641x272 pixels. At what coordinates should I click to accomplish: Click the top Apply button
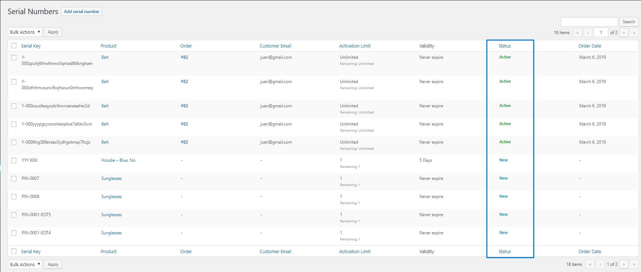(x=53, y=32)
